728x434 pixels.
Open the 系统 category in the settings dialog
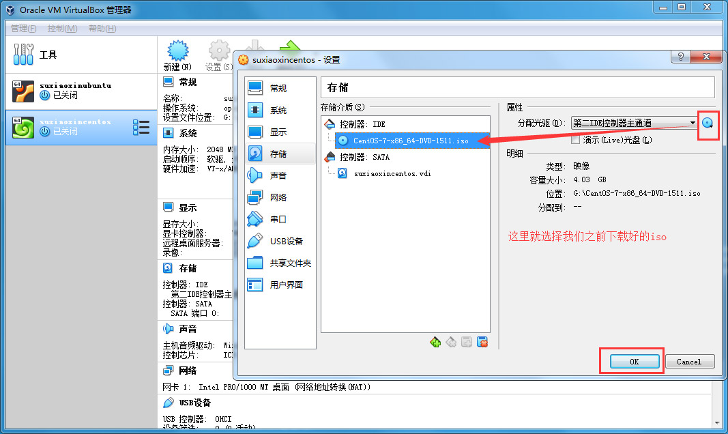(280, 110)
